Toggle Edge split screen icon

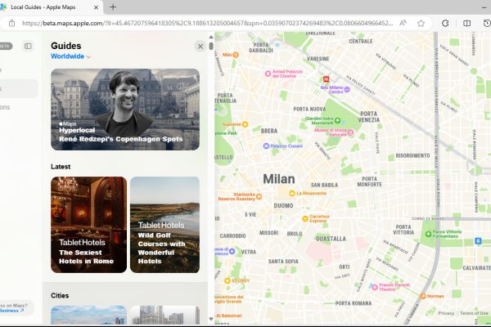coord(466,23)
